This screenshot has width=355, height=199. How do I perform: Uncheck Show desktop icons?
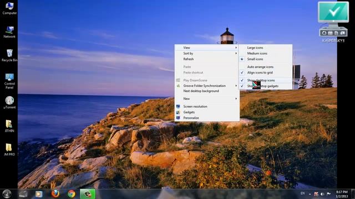click(x=266, y=80)
